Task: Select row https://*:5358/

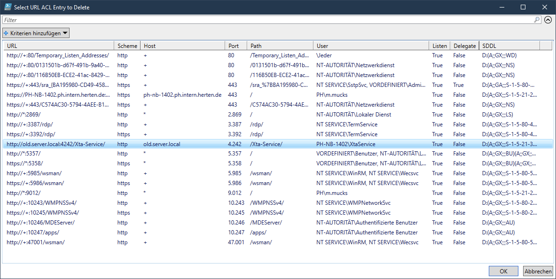Action: (278, 163)
